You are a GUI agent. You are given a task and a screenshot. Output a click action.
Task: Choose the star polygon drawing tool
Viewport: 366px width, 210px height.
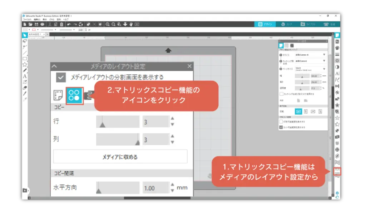coord(25,64)
